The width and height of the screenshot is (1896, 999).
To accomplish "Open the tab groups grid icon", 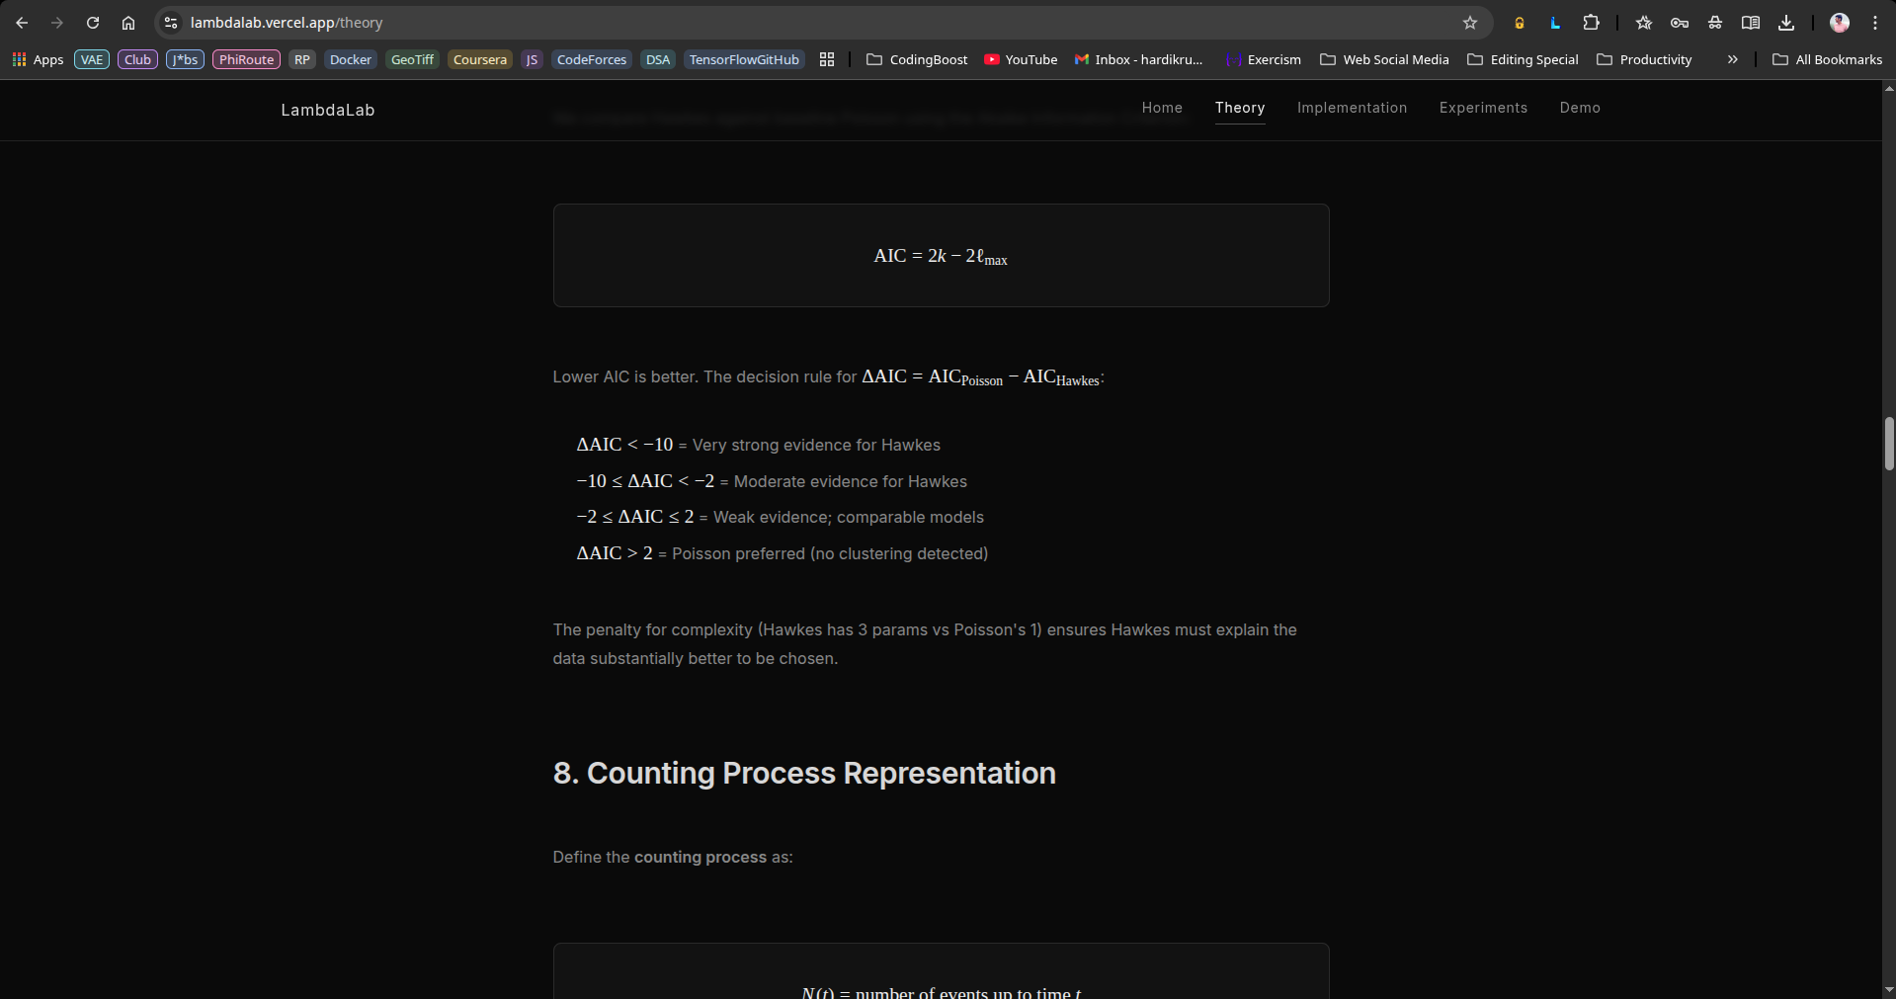I will click(827, 59).
